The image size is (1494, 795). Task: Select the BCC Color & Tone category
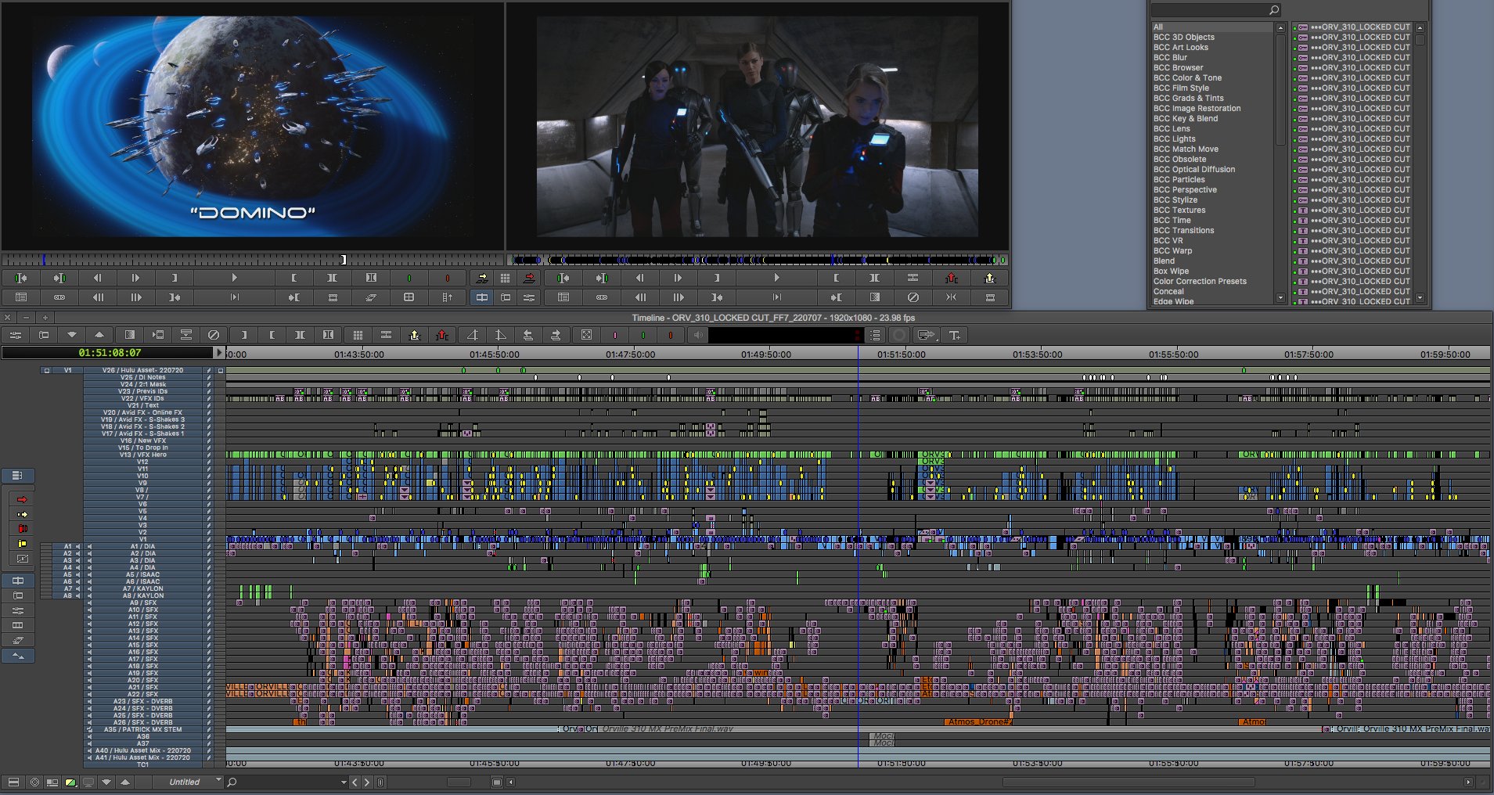pyautogui.click(x=1187, y=77)
